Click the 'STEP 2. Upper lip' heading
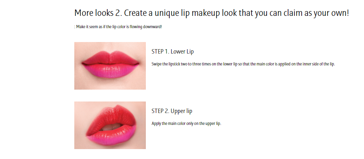Screen dimensions: 364x159 (172, 111)
